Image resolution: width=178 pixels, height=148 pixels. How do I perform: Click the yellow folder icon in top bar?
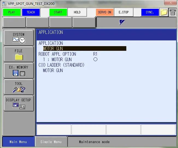(x=164, y=12)
